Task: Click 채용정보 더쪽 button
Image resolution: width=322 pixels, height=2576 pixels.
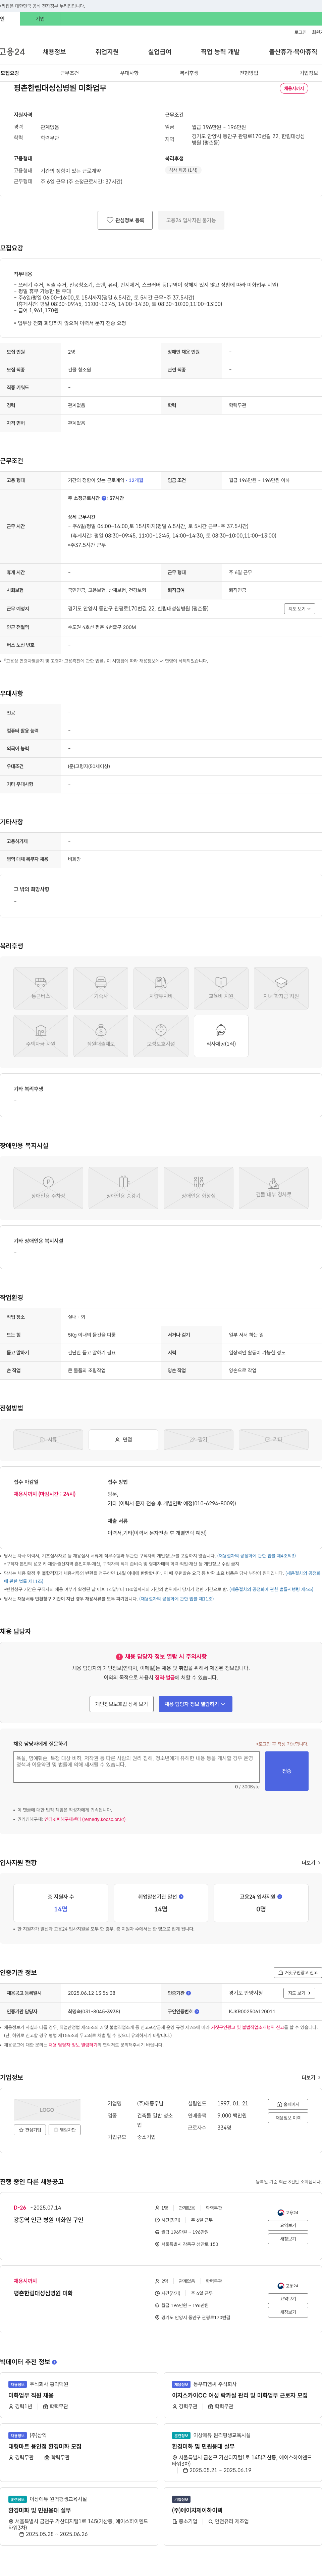Action: coord(288,2118)
